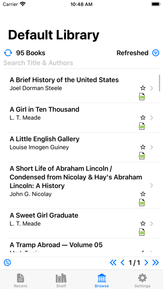163x289 pixels.
Task: Go to next page arrow
Action: pyautogui.click(x=146, y=263)
